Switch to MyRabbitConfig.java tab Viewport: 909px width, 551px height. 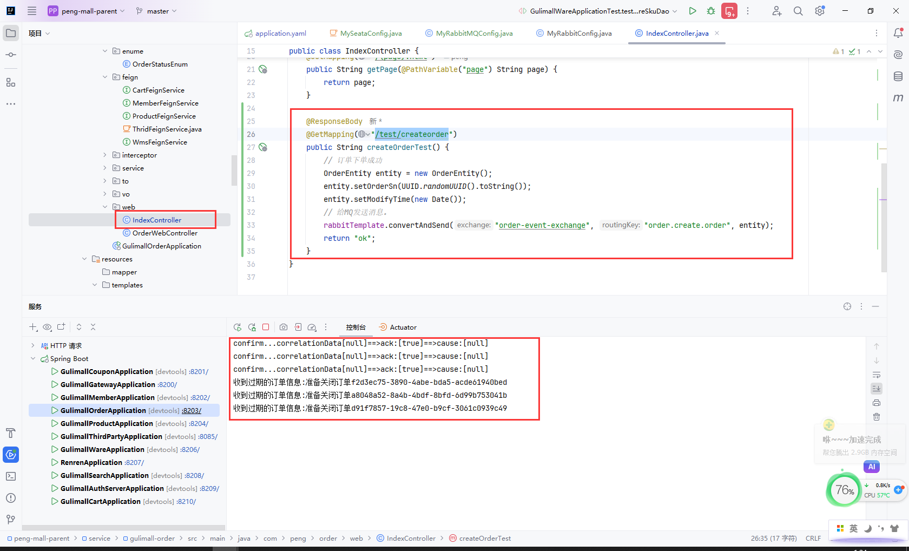point(574,33)
